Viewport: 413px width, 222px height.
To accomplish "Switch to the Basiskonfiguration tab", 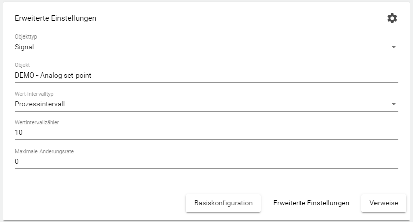I will tap(223, 203).
